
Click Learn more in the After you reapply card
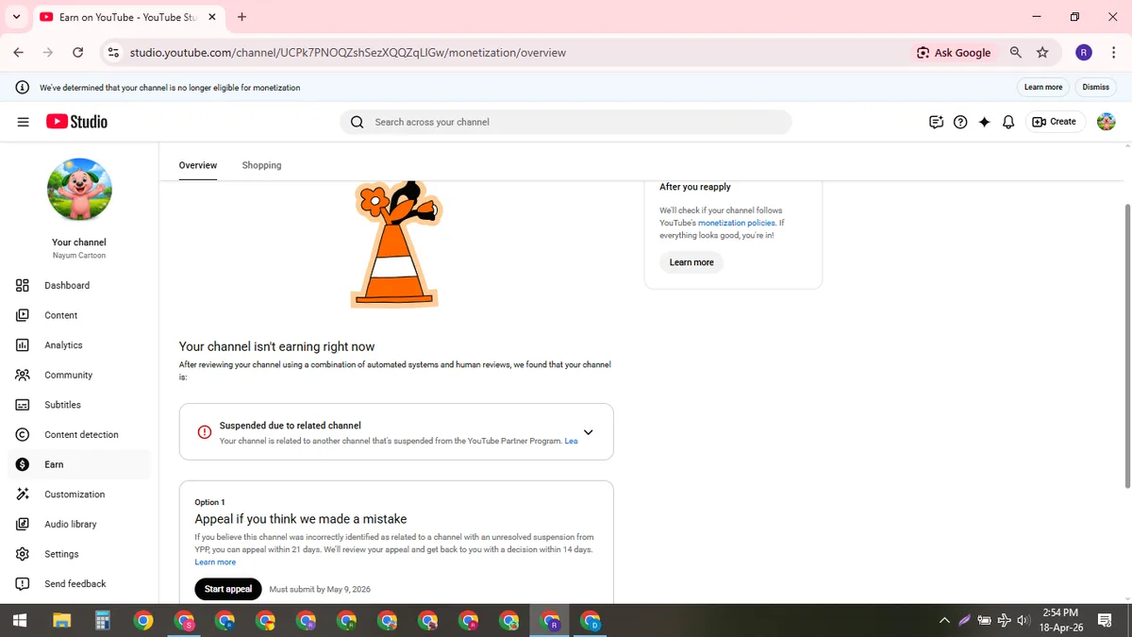(691, 262)
